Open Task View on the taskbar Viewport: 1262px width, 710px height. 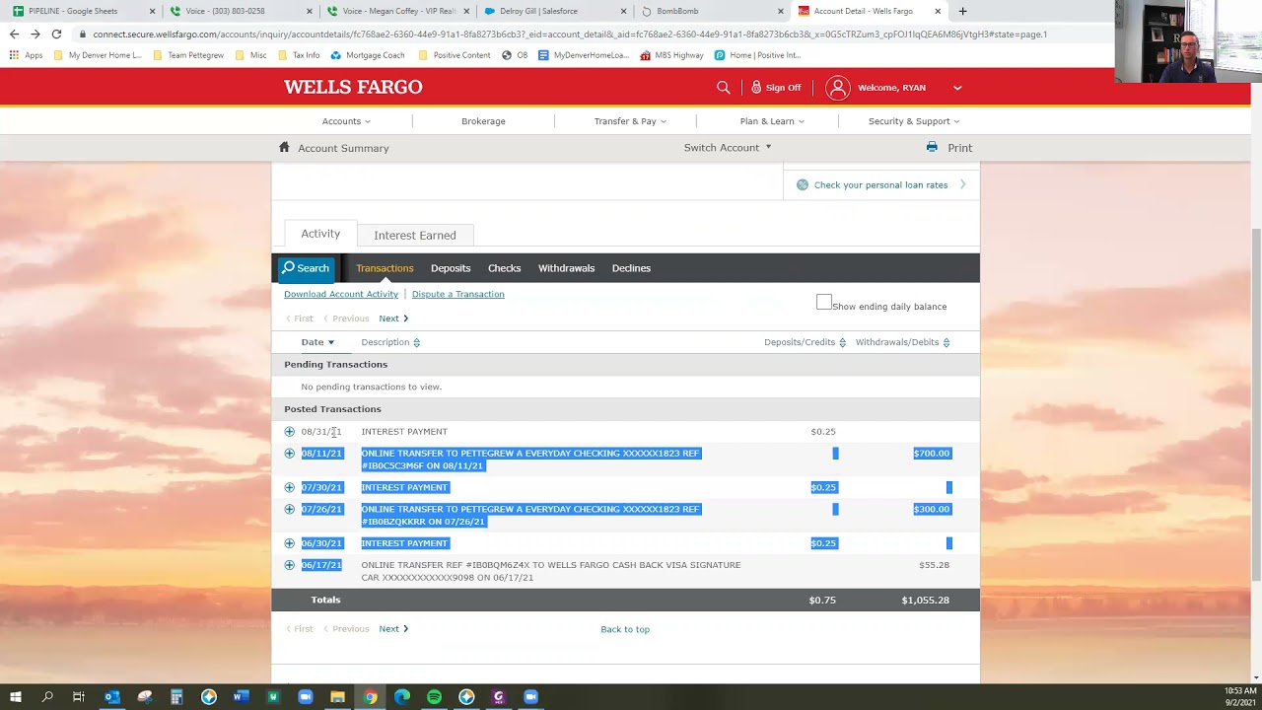[79, 697]
